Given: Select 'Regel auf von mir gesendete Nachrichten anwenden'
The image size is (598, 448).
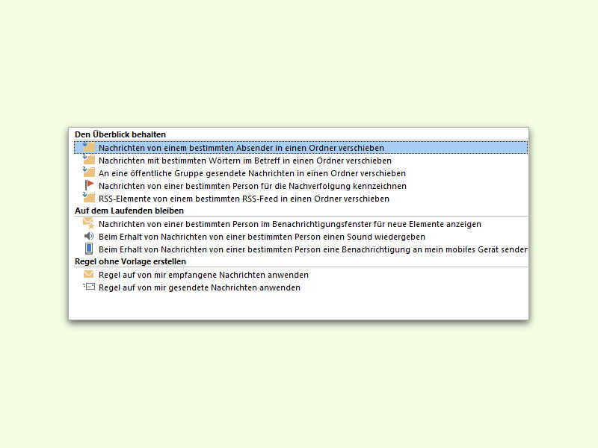Looking at the screenshot, I should pyautogui.click(x=200, y=287).
